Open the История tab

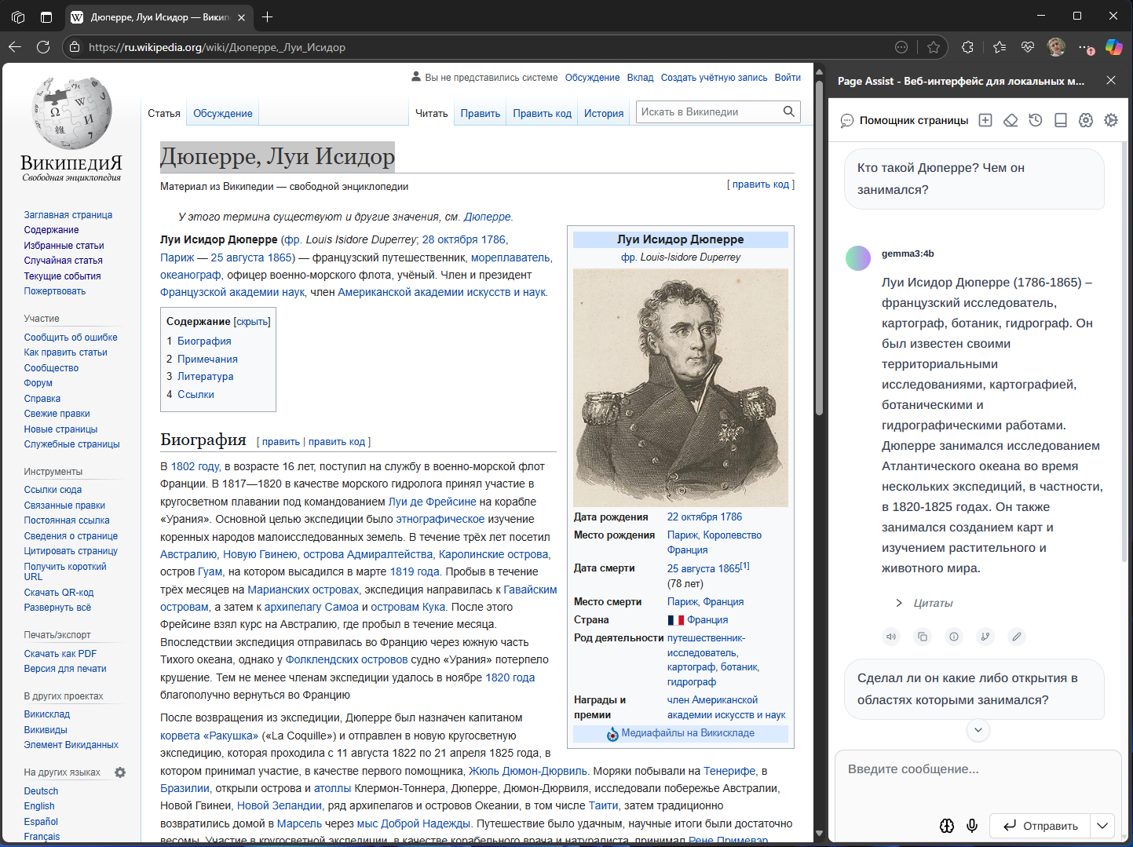(603, 113)
